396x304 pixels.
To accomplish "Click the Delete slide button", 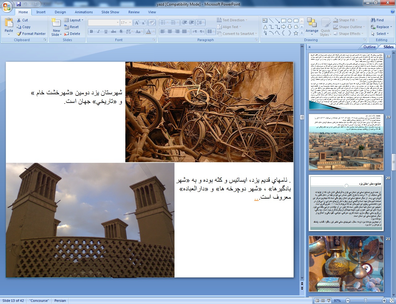I will point(72,34).
